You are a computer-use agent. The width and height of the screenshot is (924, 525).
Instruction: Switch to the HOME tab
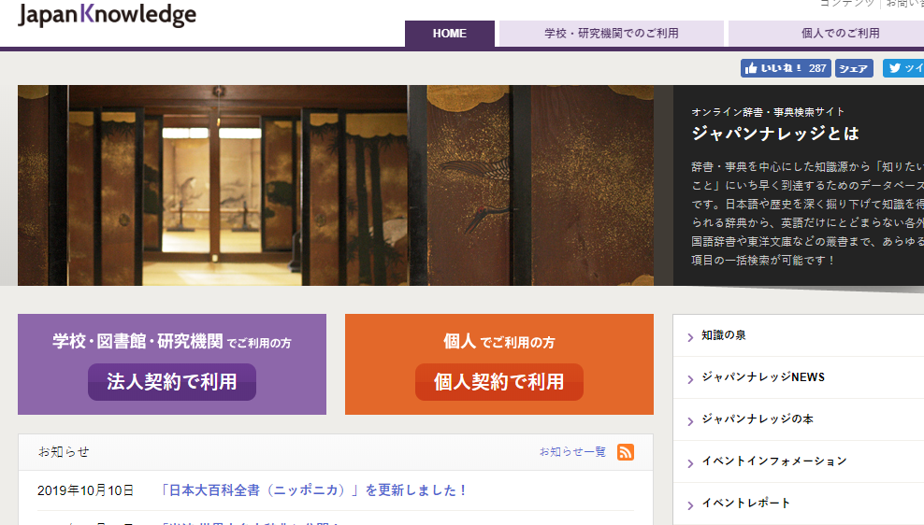[x=450, y=34]
